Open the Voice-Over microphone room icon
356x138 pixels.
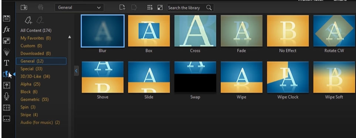point(6,97)
